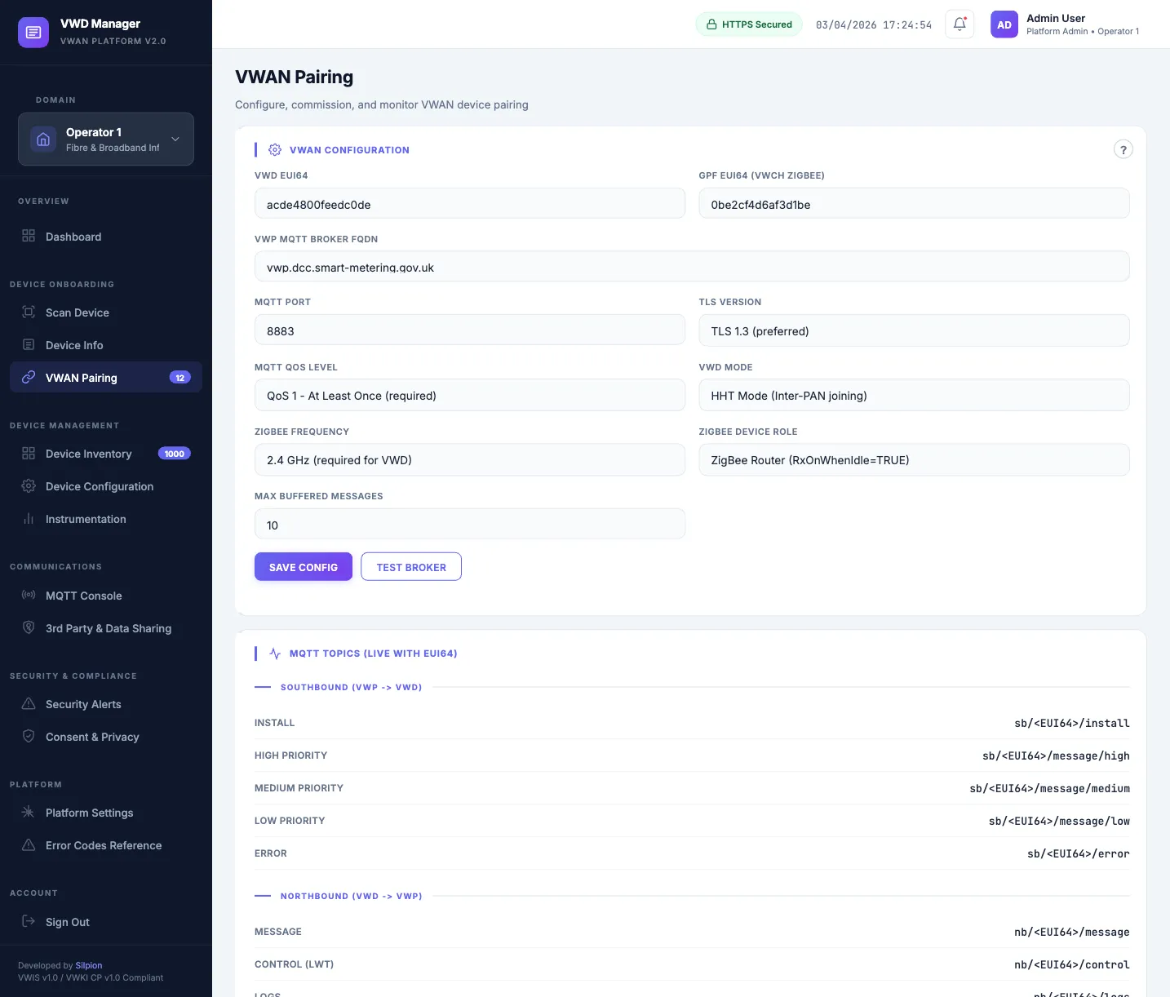
Task: Select the Consent & Privacy shield icon
Action: 28,737
